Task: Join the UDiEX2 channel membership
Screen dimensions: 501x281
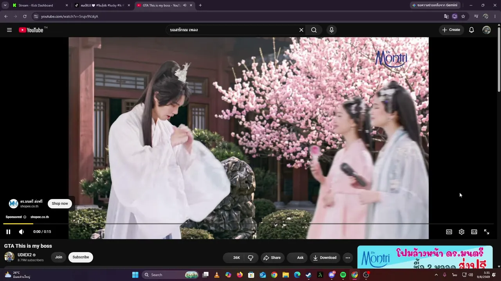Action: pyautogui.click(x=58, y=257)
